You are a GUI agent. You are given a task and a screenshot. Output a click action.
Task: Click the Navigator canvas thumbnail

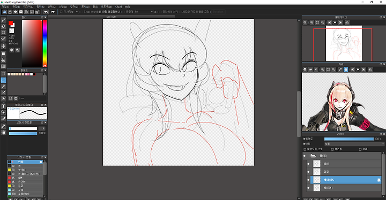coord(344,43)
